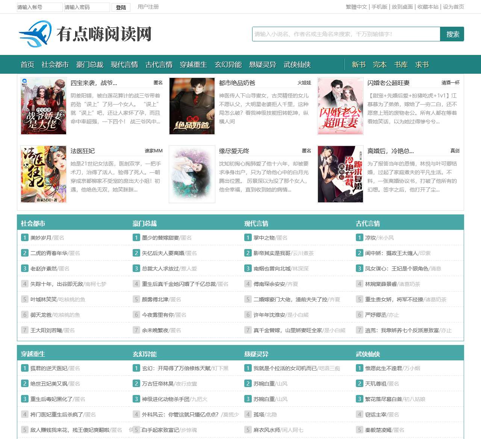The height and width of the screenshot is (439, 481).
Task: Click 收藏本站 to bookmark the site
Action: tap(428, 7)
